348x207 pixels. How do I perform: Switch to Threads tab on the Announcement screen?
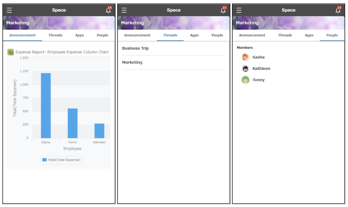[55, 35]
